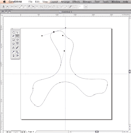
Task: Open the CorelDRAW application menu
Action: (15, 2)
